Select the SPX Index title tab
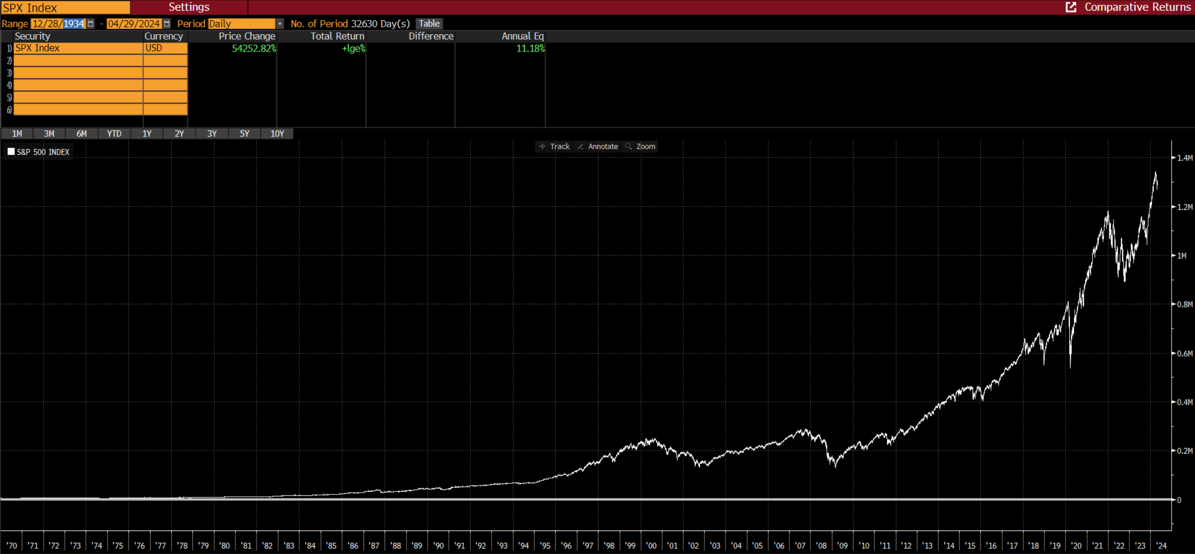 click(x=65, y=7)
